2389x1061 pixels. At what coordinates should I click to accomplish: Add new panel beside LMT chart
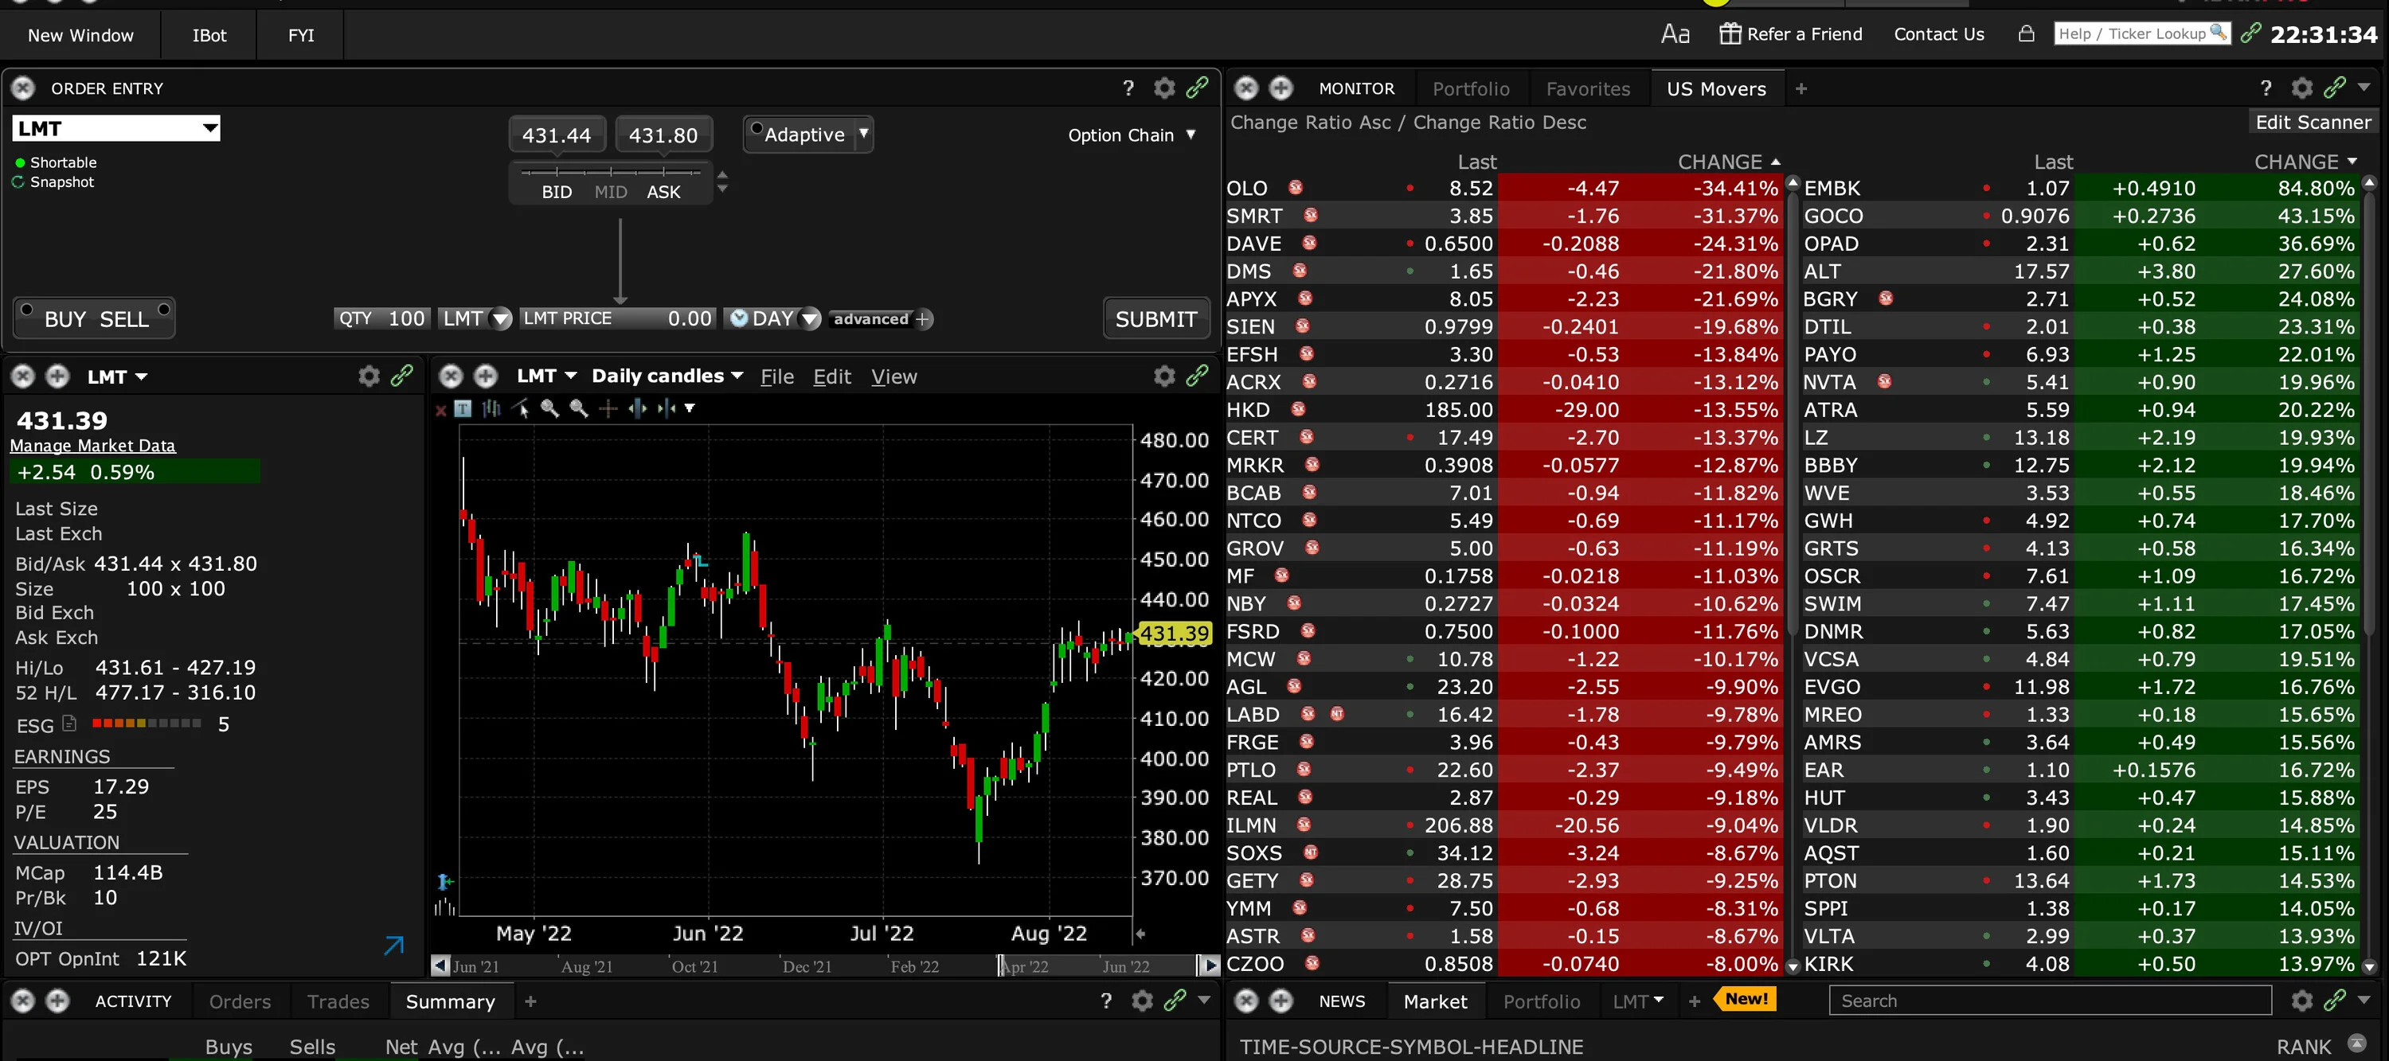click(x=486, y=375)
